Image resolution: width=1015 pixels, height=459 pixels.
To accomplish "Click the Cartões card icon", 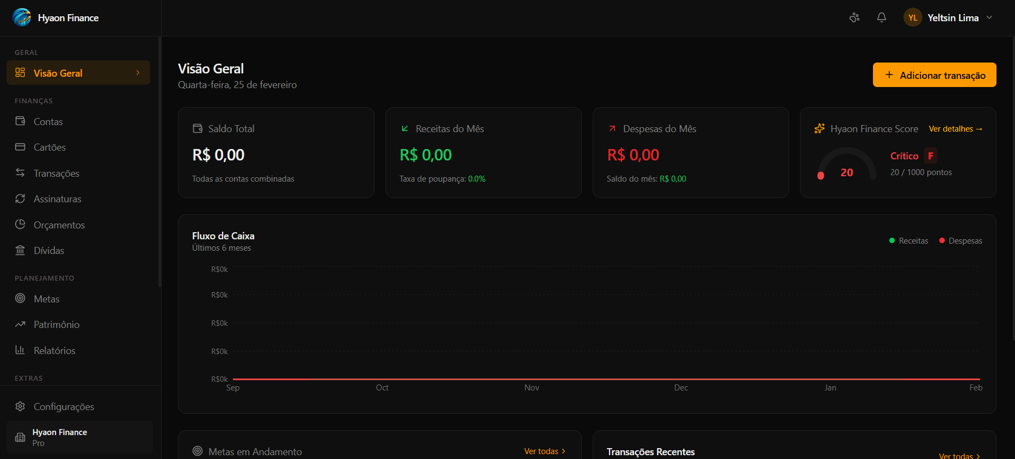I will click(x=20, y=147).
